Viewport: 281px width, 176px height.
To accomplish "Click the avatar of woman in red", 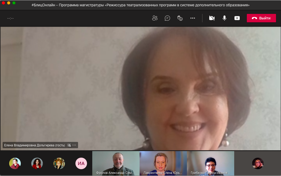I will [x=37, y=163].
